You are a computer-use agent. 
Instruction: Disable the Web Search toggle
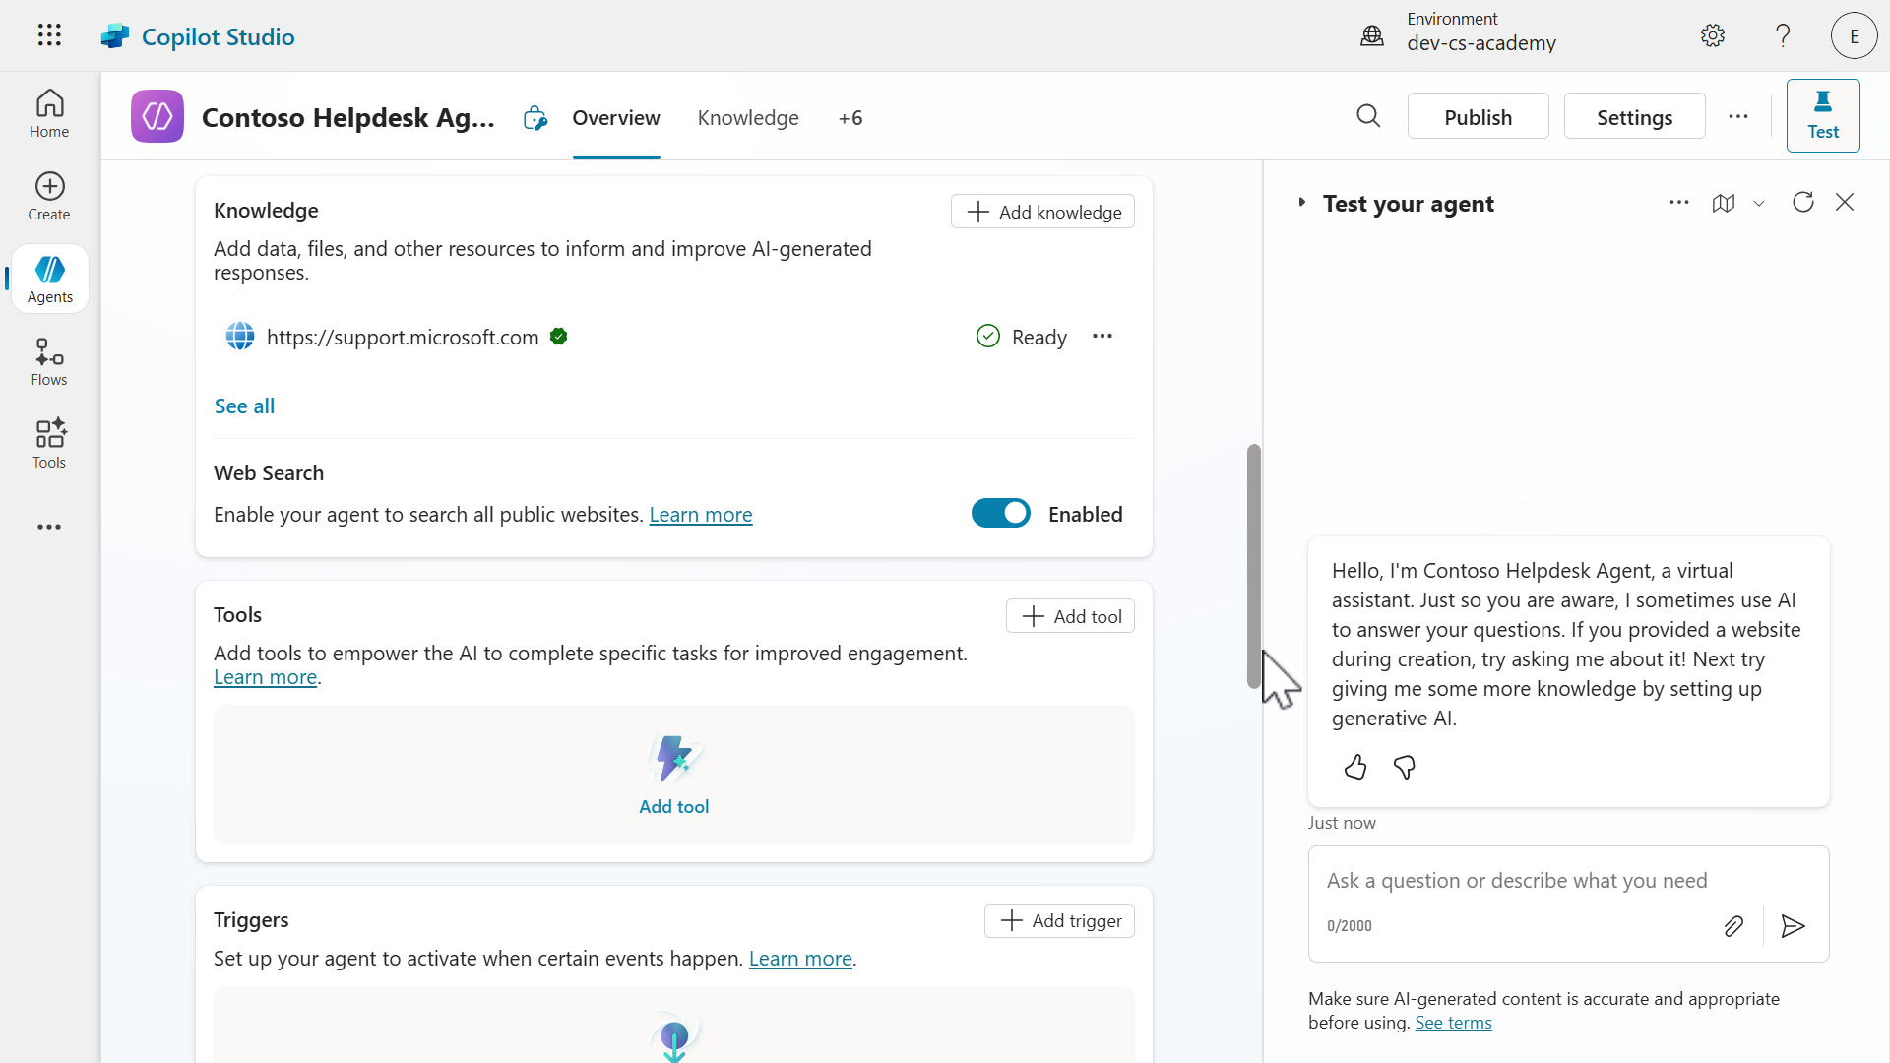1000,514
